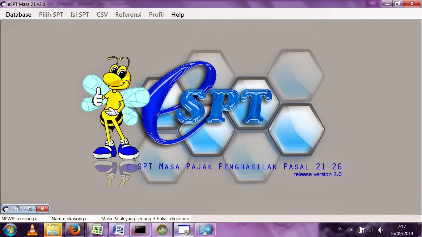Screen dimensions: 422x237
Task: Click the Masa Pajak yang sedang dibuka status text
Action: 145,218
